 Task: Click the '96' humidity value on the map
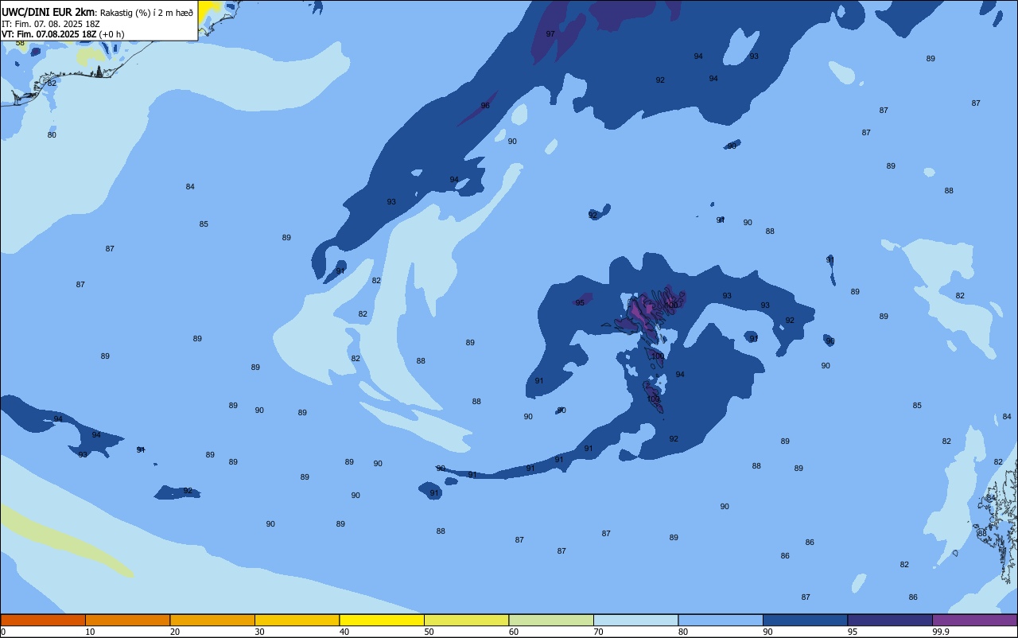485,106
